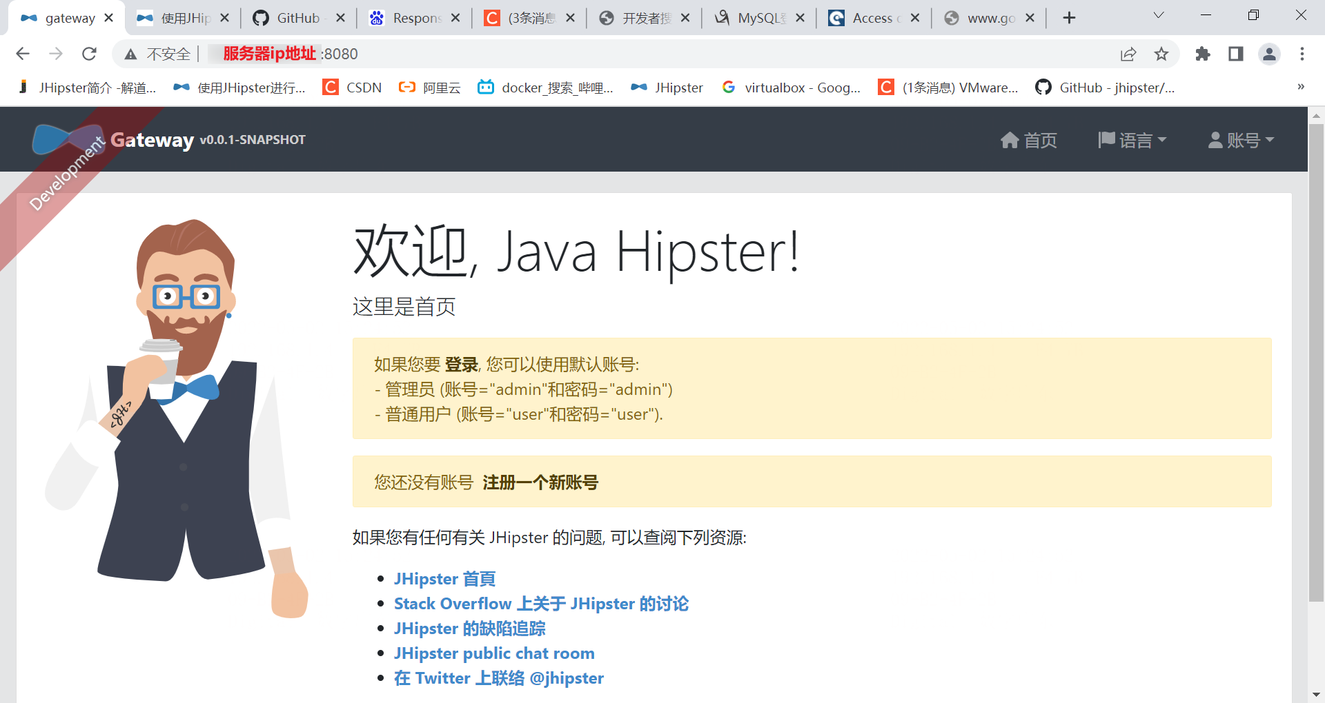Click the Java Hipster illustration

tap(177, 418)
